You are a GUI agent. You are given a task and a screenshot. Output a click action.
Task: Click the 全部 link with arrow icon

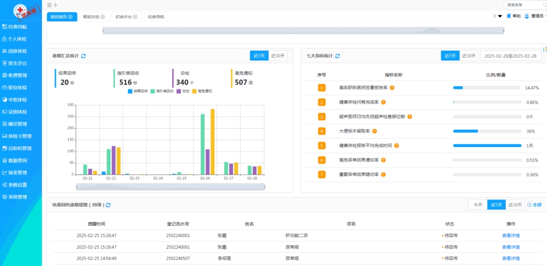[x=534, y=205]
